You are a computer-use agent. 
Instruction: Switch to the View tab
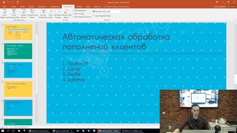click(x=88, y=7)
